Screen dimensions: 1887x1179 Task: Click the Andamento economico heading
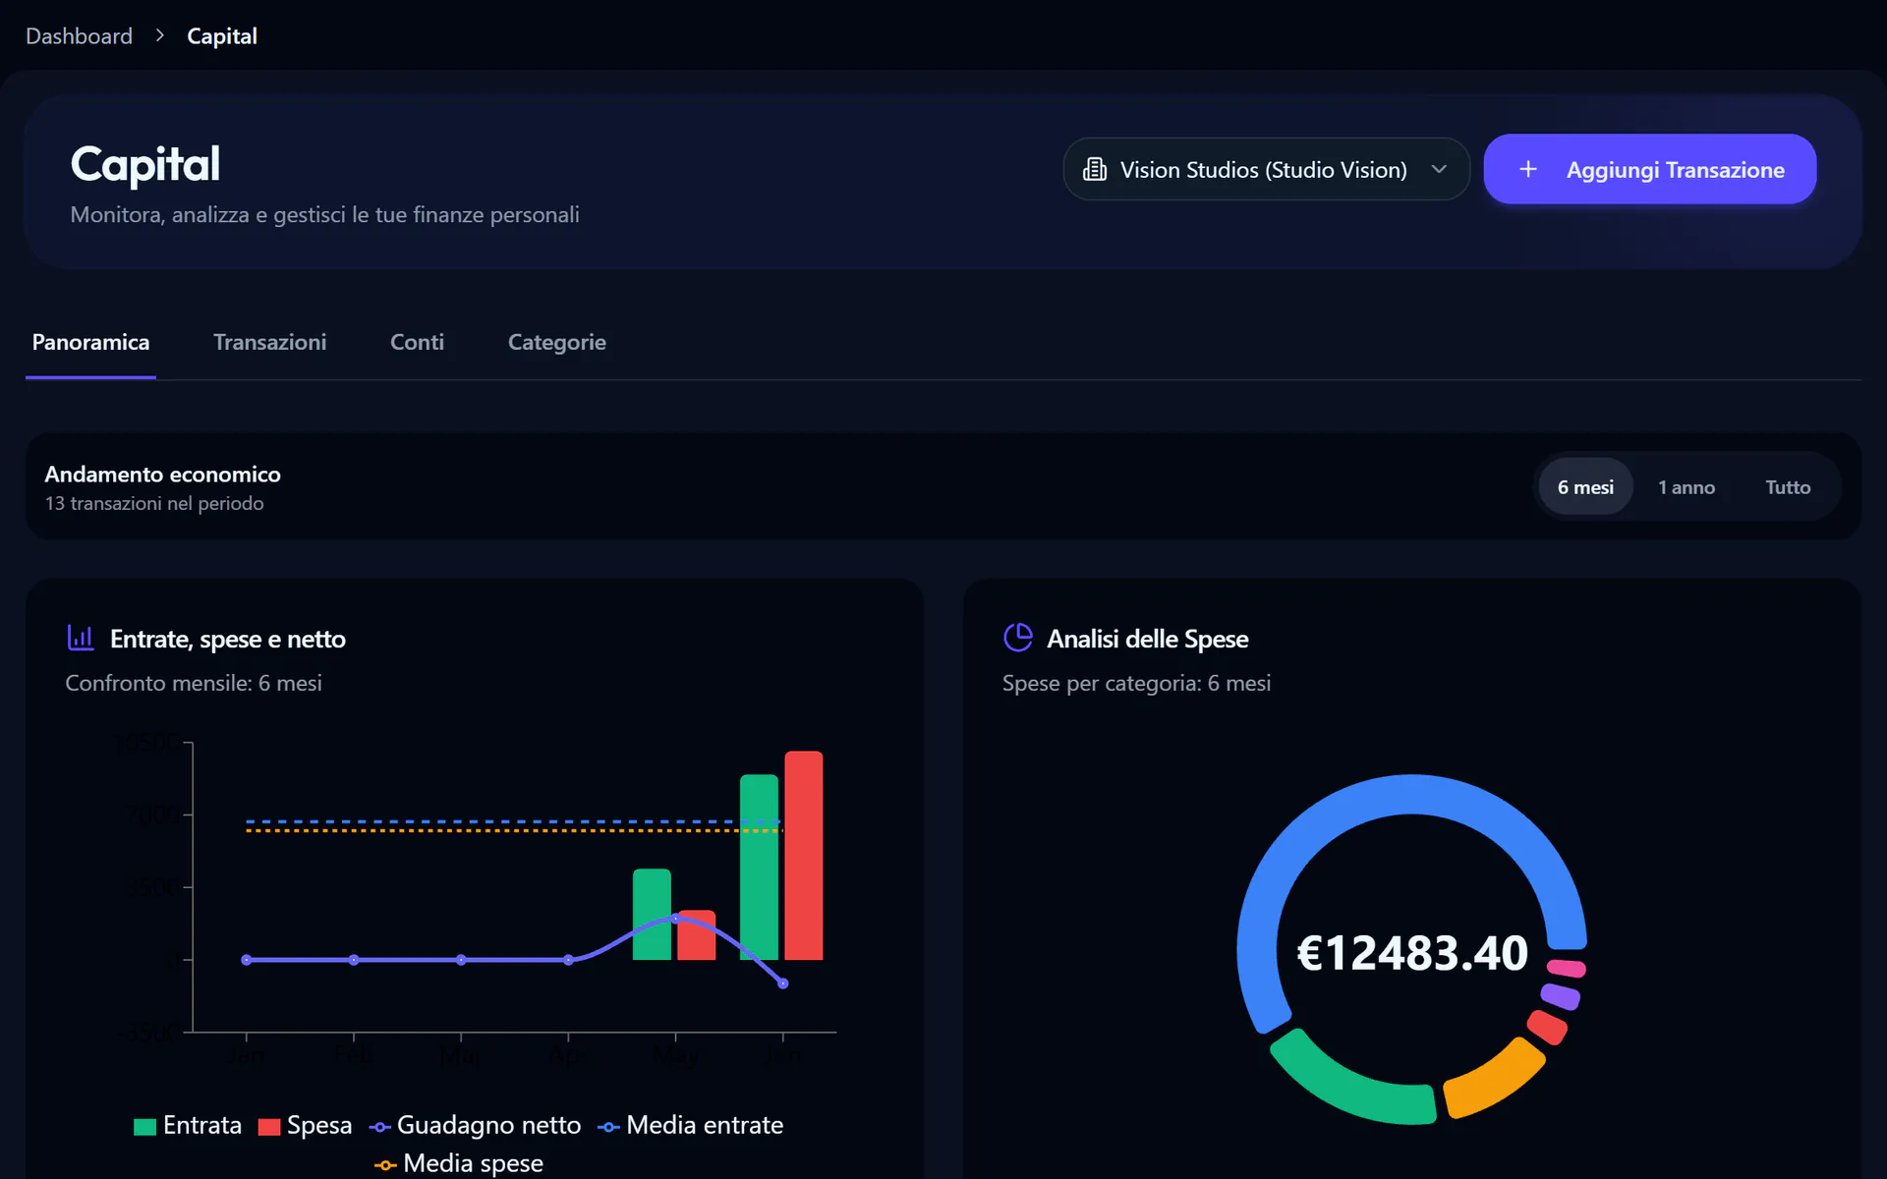click(x=162, y=474)
